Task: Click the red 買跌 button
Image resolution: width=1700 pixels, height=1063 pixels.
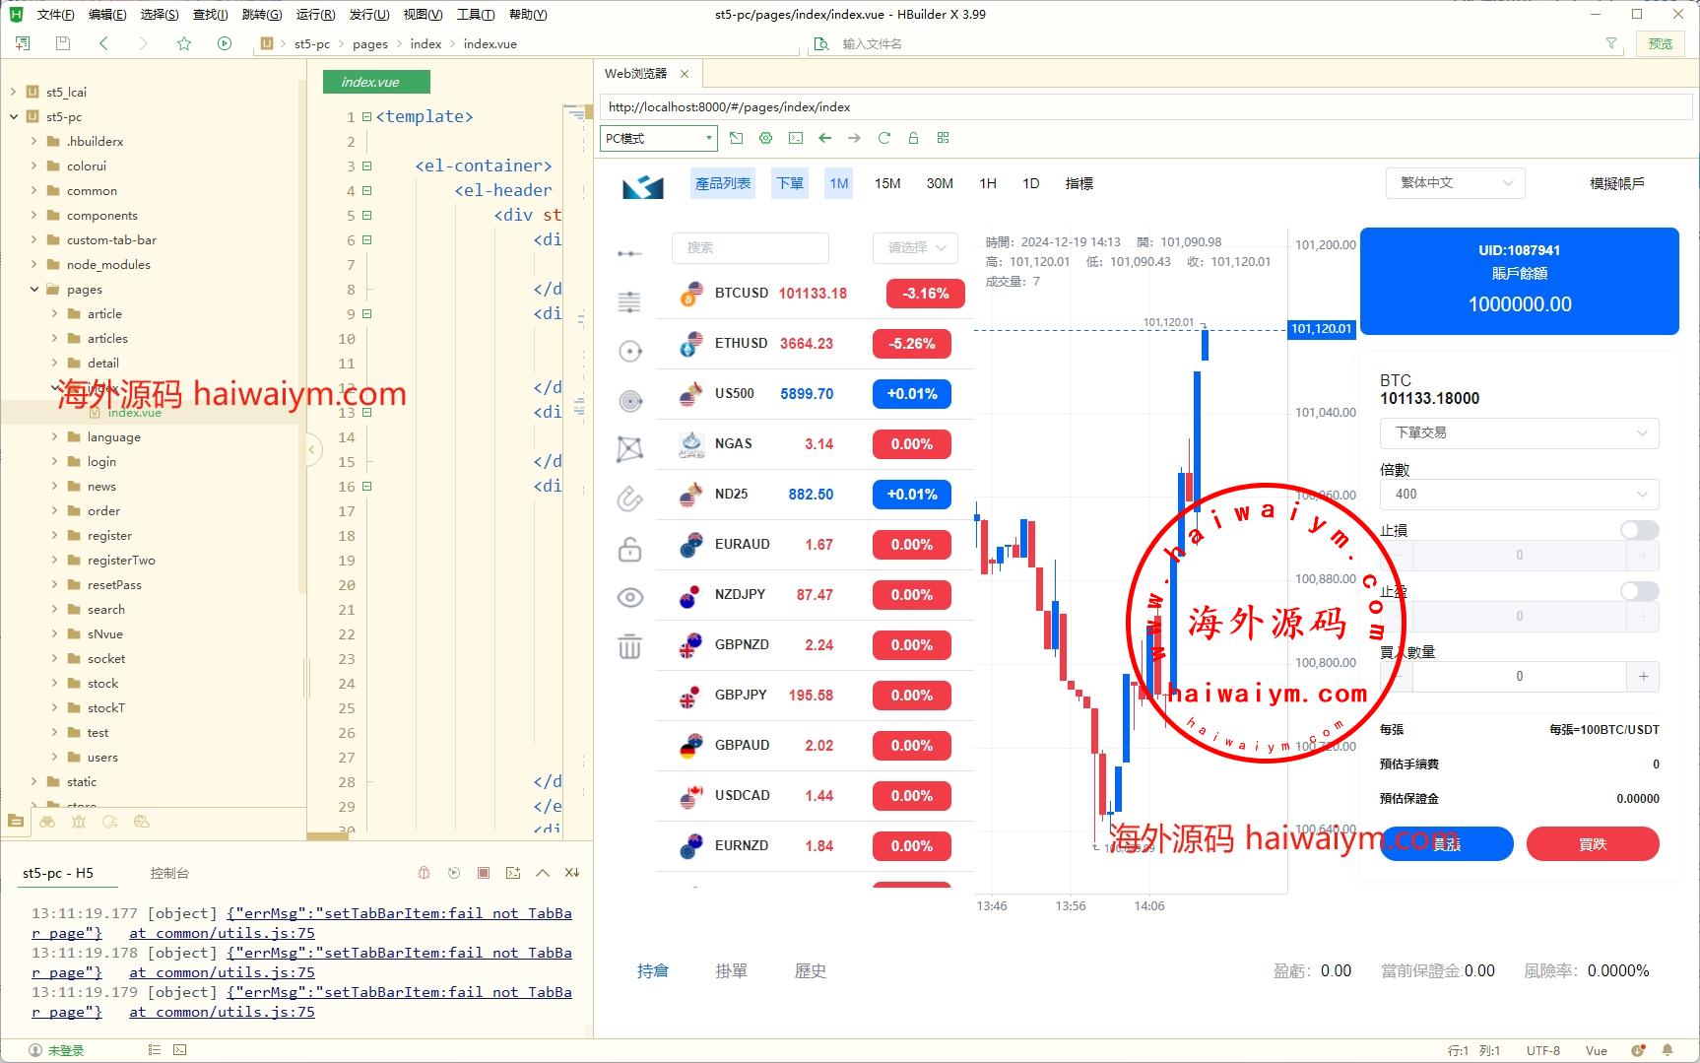Action: click(x=1592, y=844)
